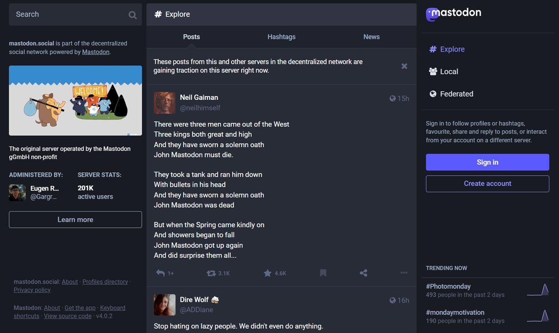
Task: Open the Profiles directory link
Action: [105, 282]
